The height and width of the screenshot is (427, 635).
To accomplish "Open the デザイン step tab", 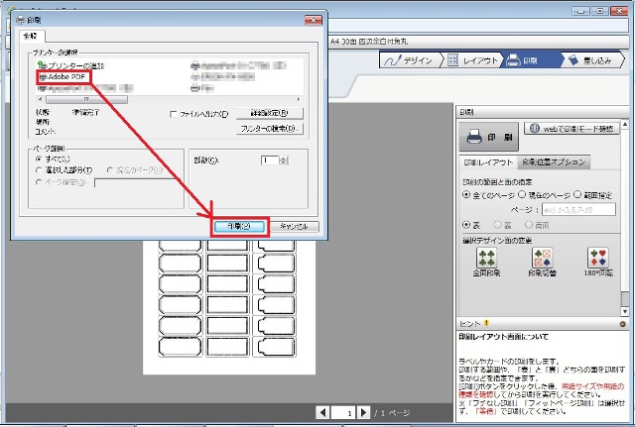I will coord(410,60).
